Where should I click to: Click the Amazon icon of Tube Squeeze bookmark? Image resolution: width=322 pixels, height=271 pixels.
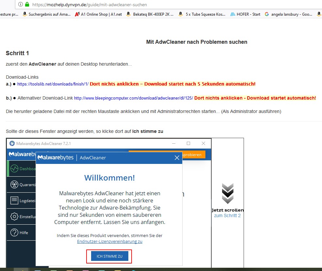(x=181, y=14)
